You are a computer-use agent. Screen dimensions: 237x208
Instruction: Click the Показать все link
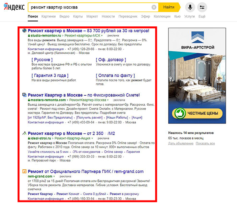tap(205, 143)
